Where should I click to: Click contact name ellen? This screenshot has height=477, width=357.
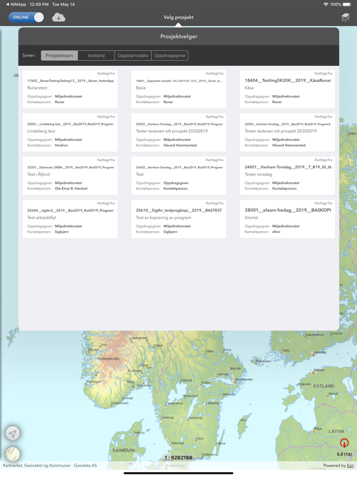(276, 232)
